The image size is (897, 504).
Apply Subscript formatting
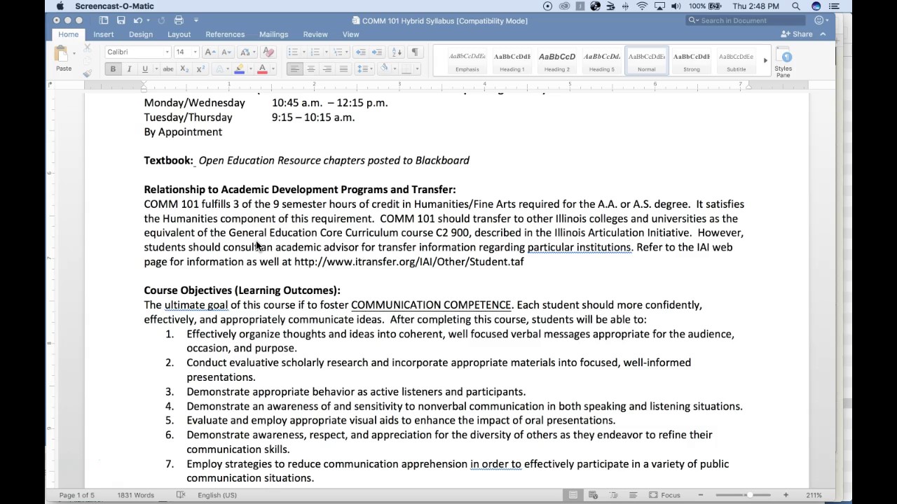coord(184,69)
